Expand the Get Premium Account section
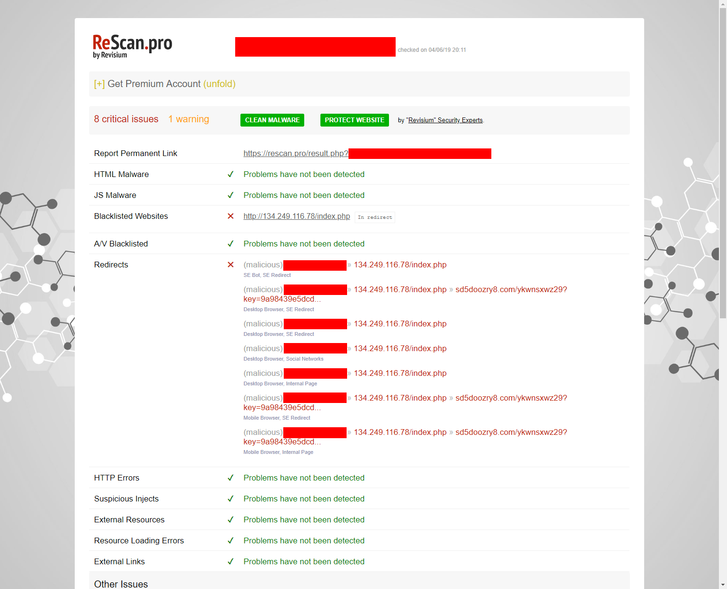727x589 pixels. [219, 84]
